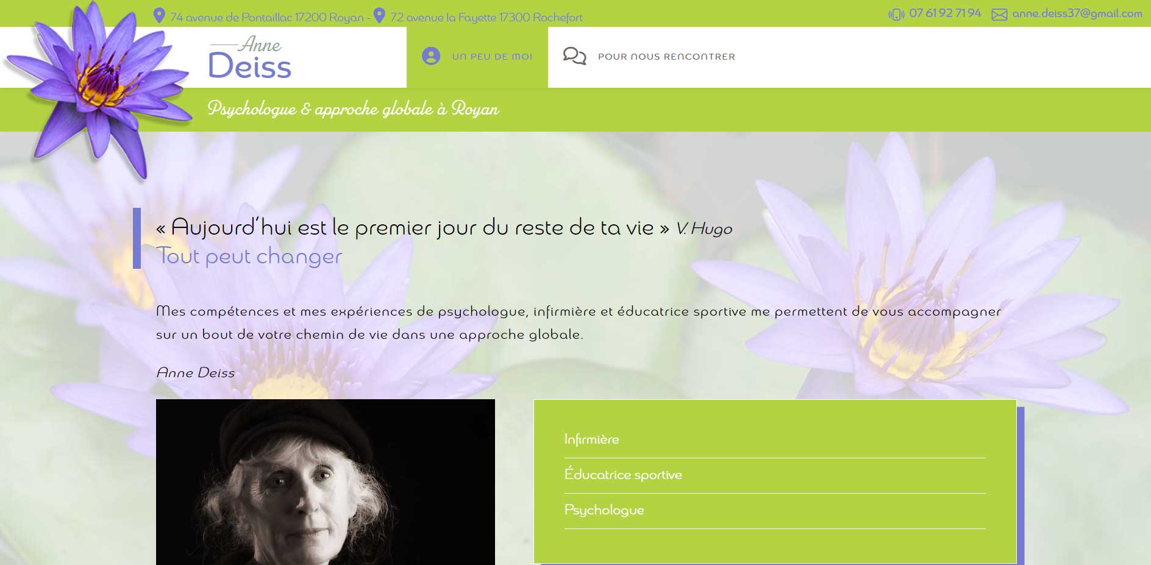
Task: Click the user profile icon in navigation
Action: [431, 56]
